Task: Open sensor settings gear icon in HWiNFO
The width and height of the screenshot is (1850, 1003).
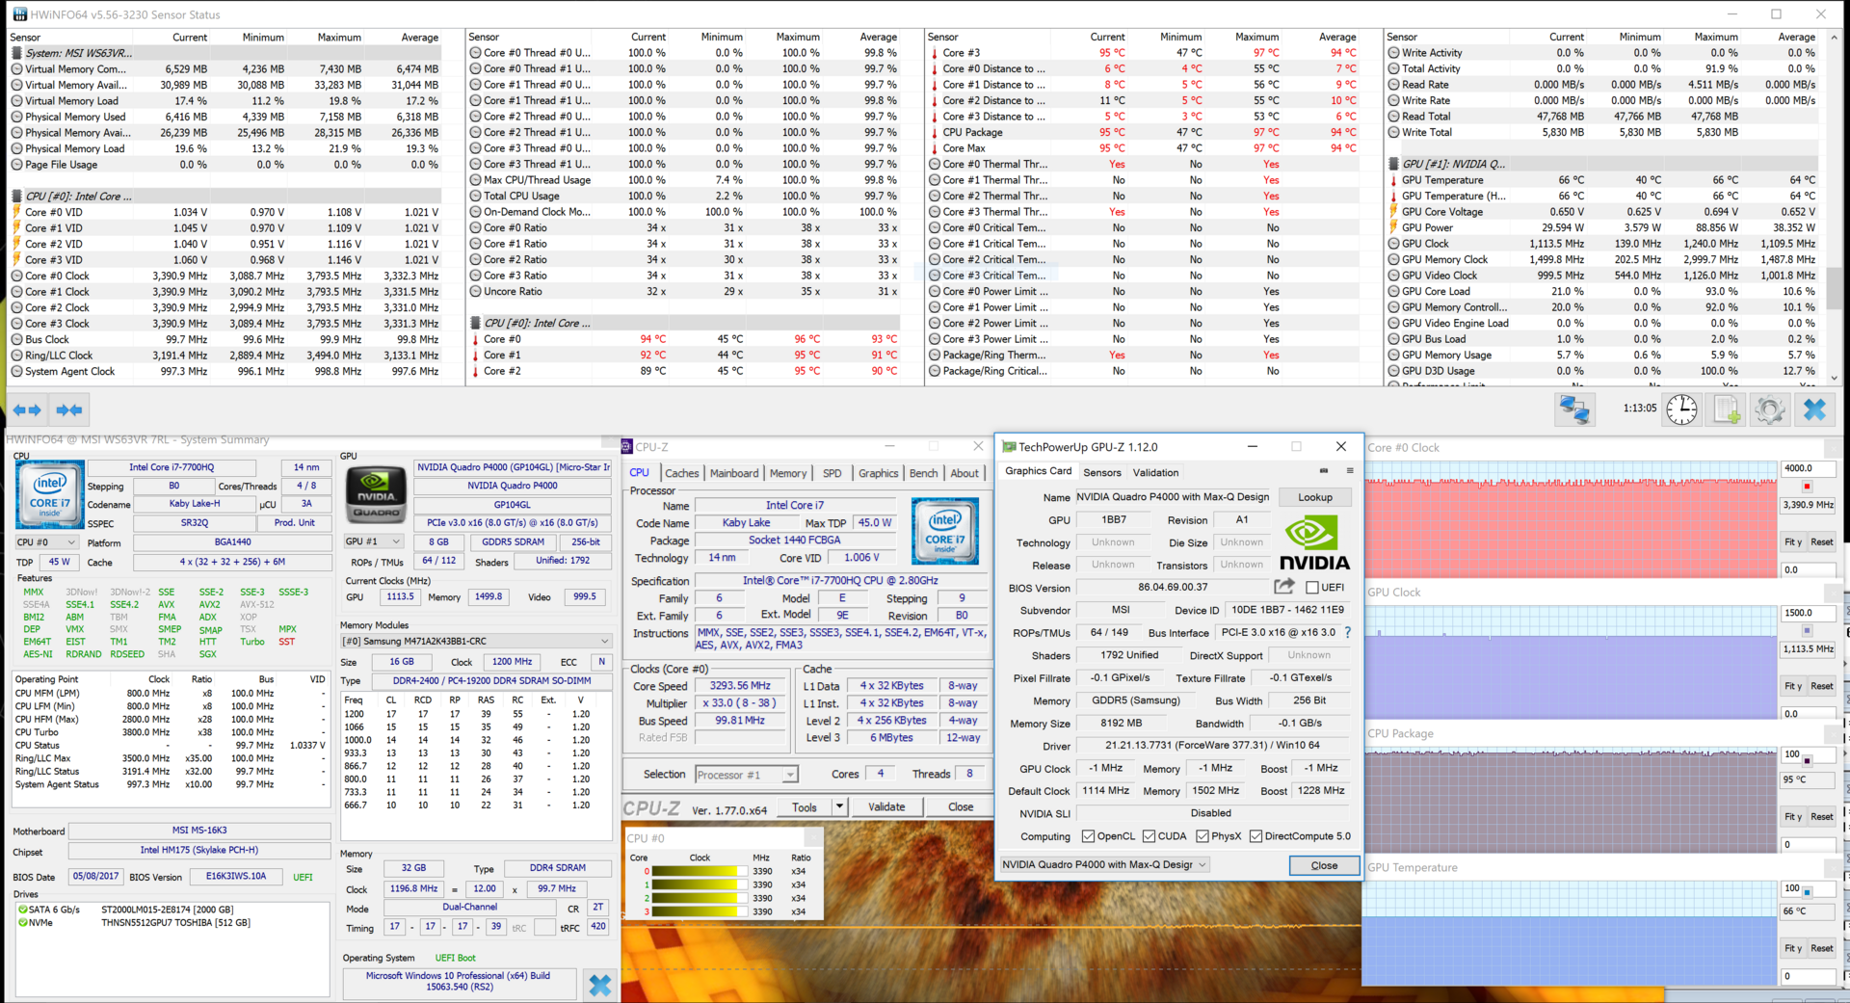Action: pos(1770,409)
